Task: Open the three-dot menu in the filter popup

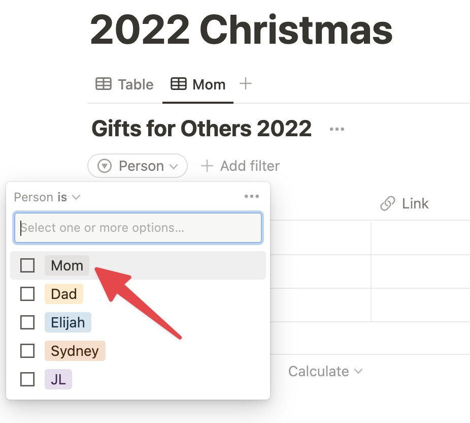Action: click(252, 196)
